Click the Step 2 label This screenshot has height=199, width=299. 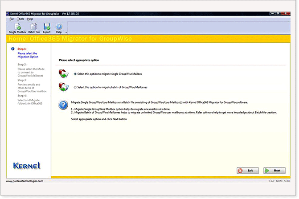click(x=22, y=65)
